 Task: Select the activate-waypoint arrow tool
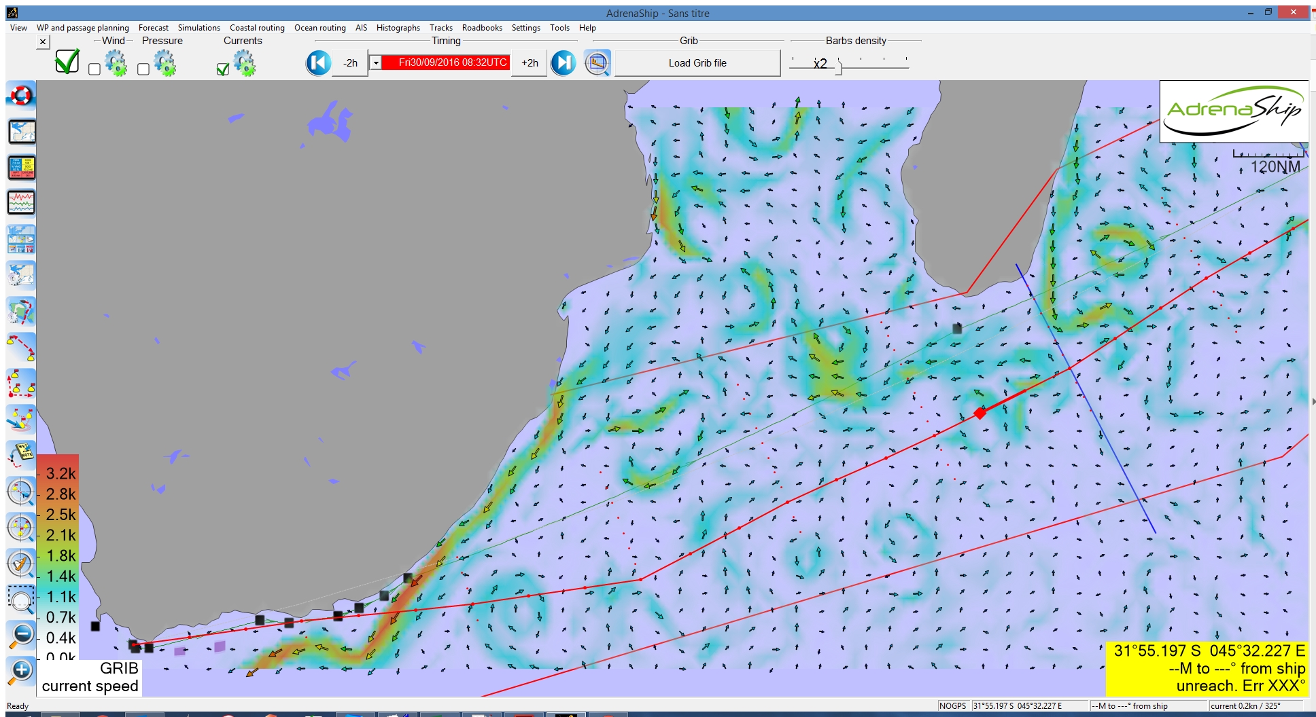pos(21,419)
